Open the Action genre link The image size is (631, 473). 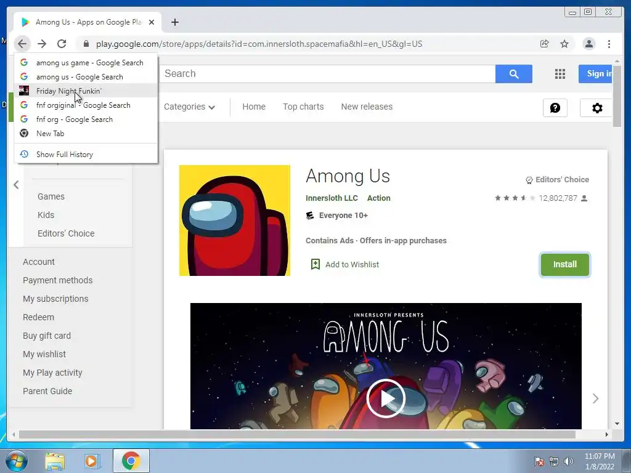(379, 198)
